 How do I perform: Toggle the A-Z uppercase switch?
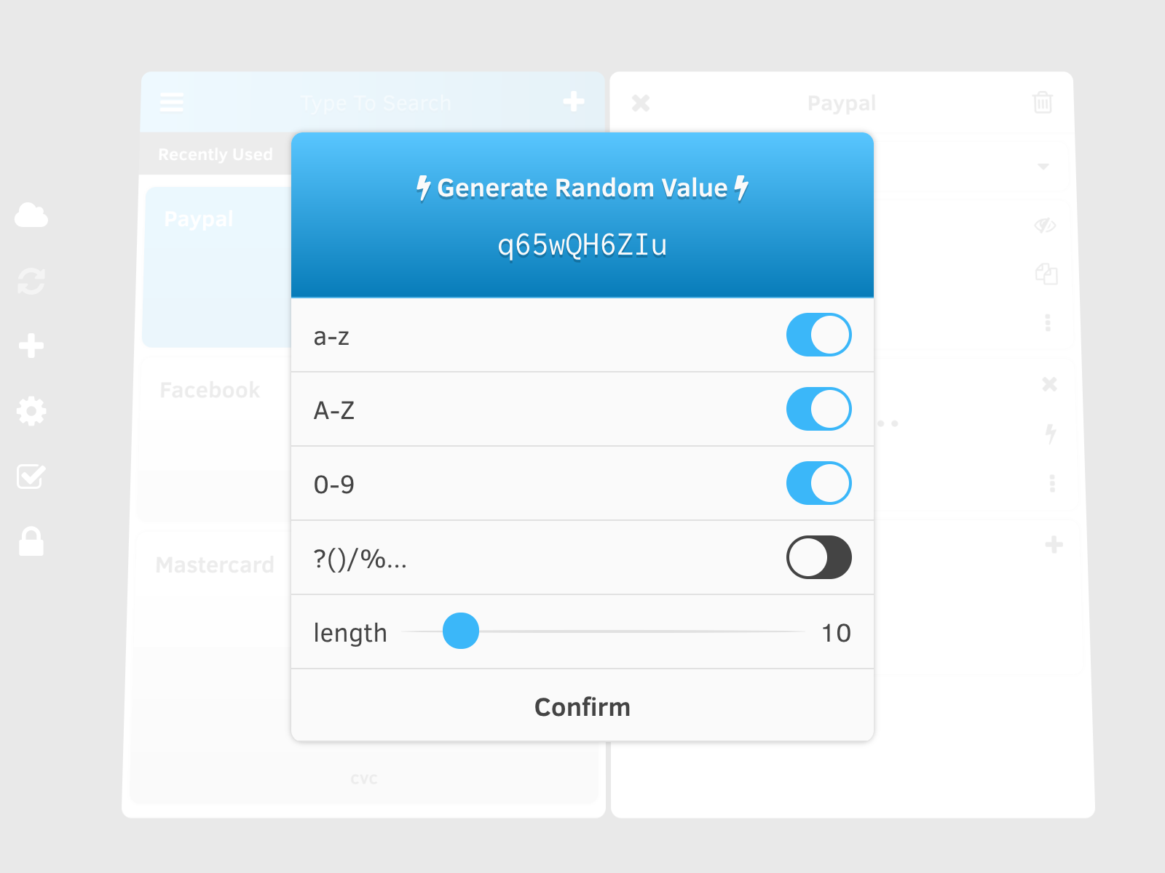[x=819, y=410]
